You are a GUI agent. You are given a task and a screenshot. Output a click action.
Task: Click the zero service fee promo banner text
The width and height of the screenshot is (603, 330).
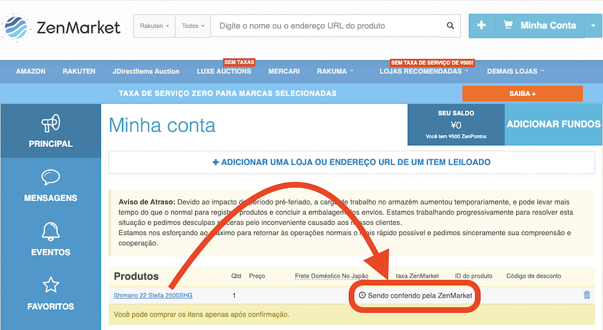click(228, 94)
